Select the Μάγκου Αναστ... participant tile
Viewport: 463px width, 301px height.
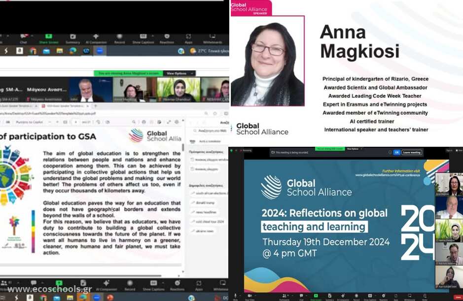tap(47, 90)
